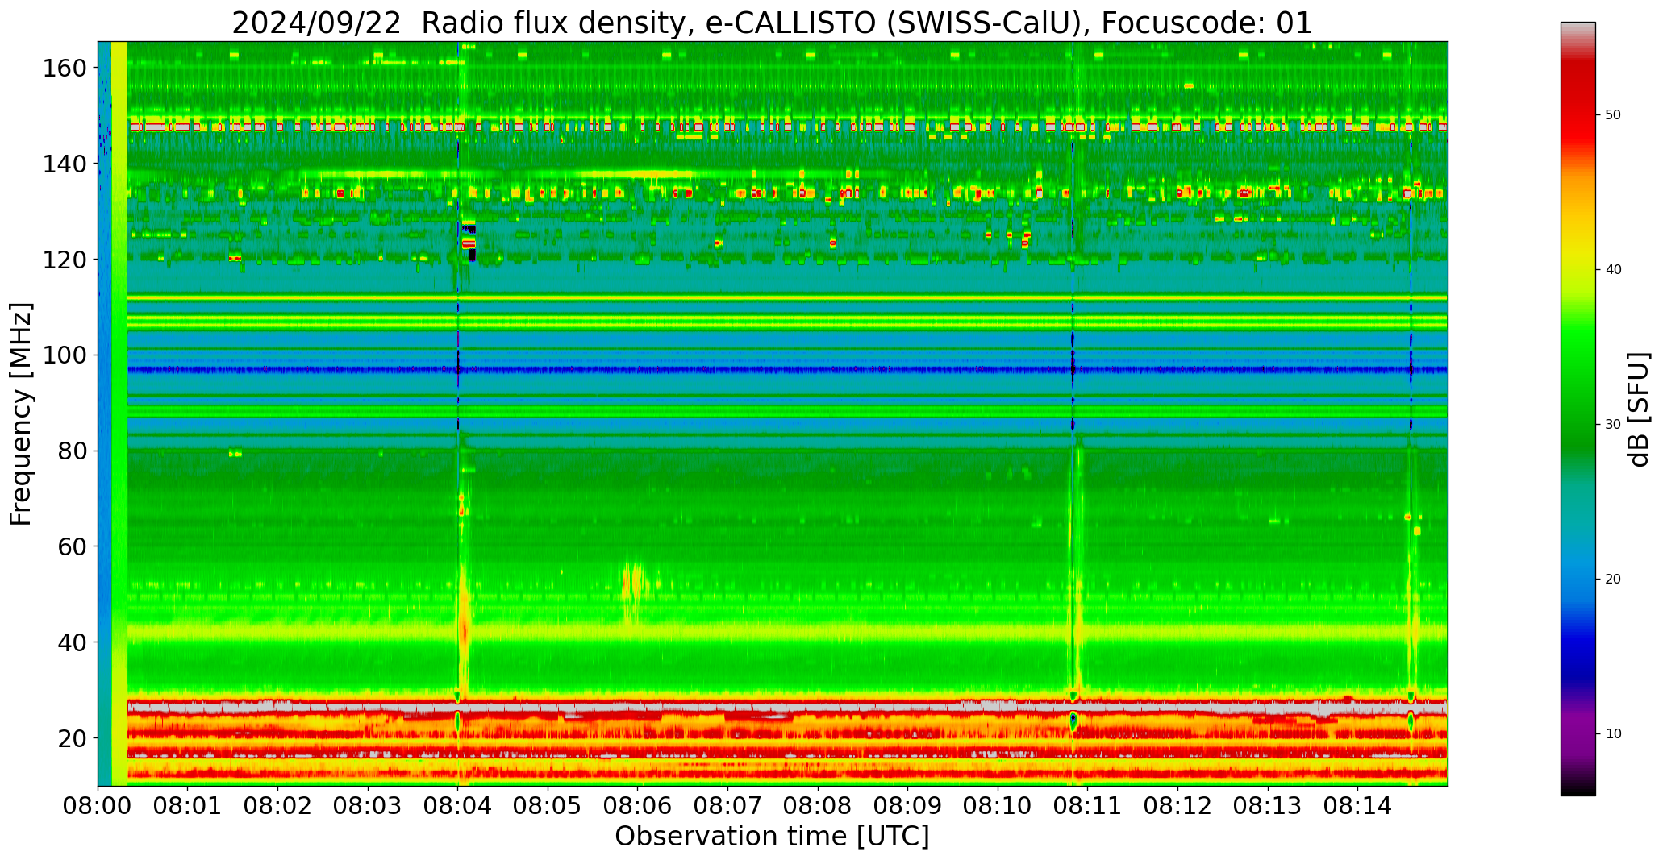This screenshot has width=1663, height=860.
Task: Click the plot title text
Action: click(772, 23)
